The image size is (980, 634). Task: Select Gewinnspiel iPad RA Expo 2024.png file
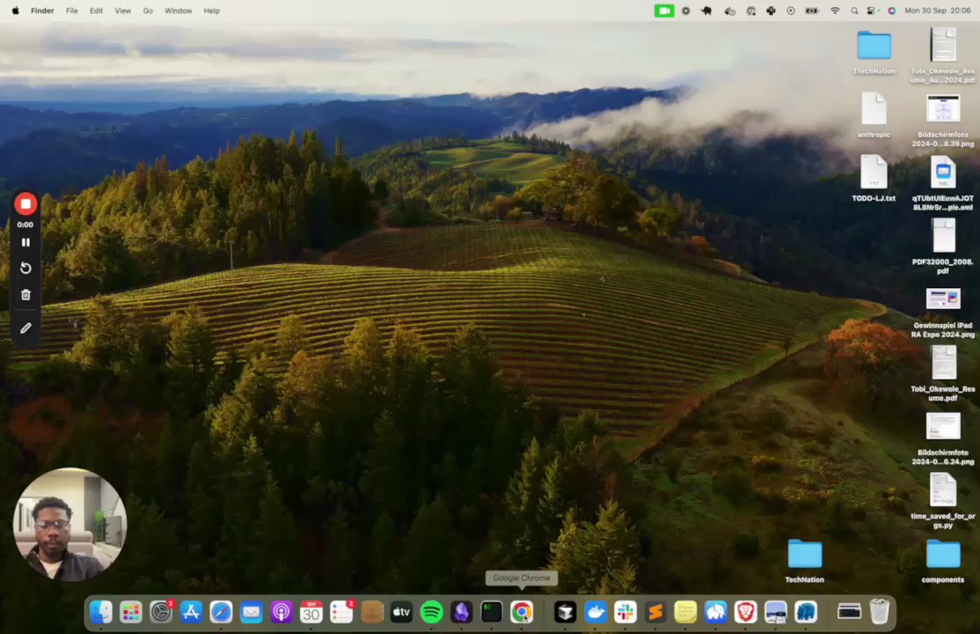942,313
